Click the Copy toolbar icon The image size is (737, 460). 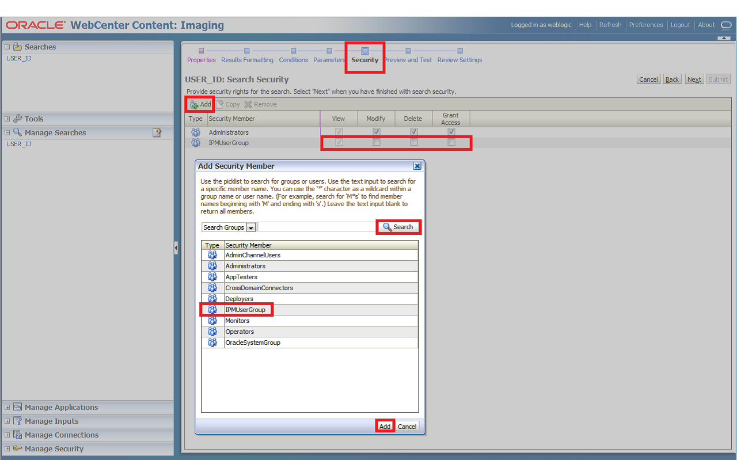tap(220, 104)
